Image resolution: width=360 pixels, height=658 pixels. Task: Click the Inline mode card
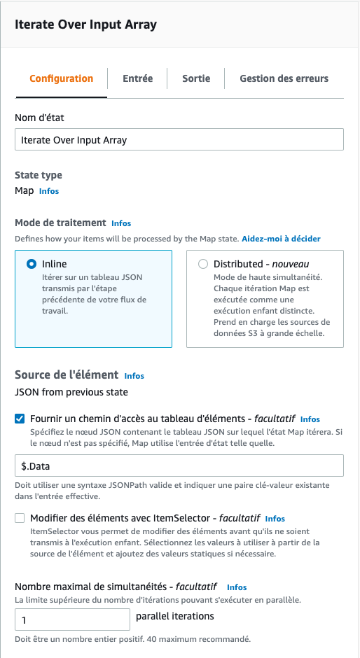(94, 299)
